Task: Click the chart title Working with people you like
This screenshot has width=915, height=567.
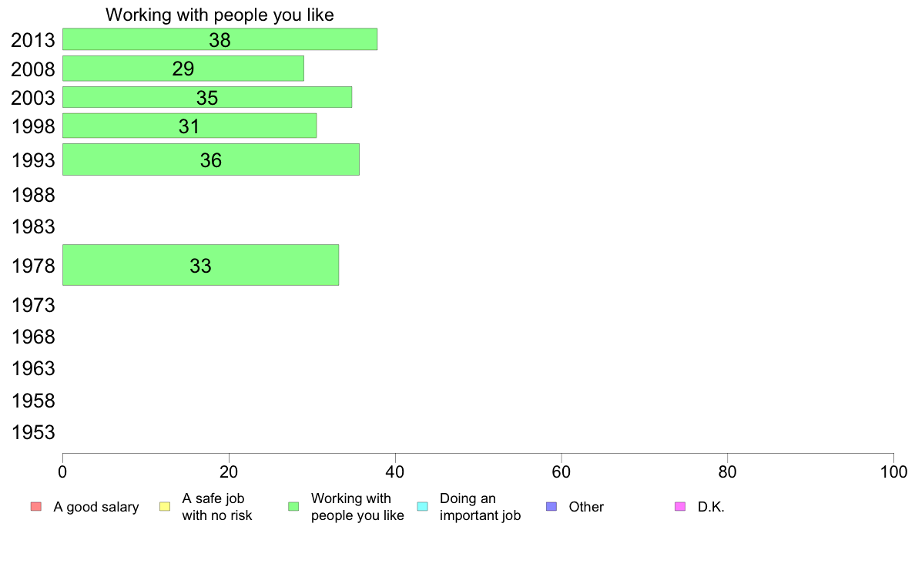Action: pos(220,15)
